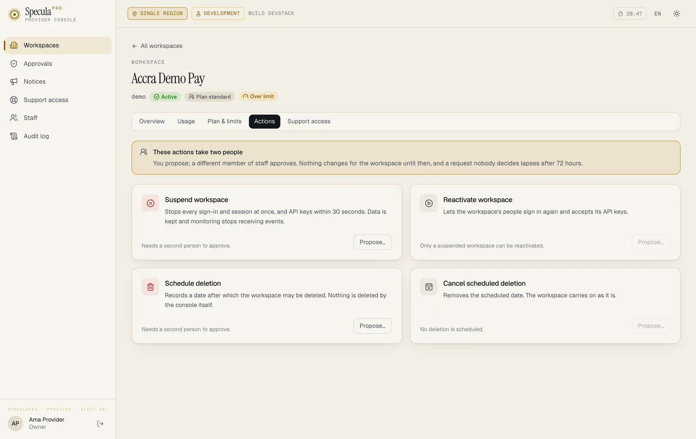696x439 pixels.
Task: Switch to the Overview tab
Action: 152,121
